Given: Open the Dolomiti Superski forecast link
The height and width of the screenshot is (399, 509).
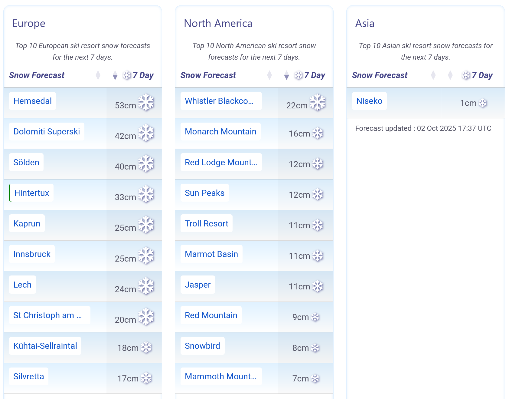Looking at the screenshot, I should coord(47,132).
